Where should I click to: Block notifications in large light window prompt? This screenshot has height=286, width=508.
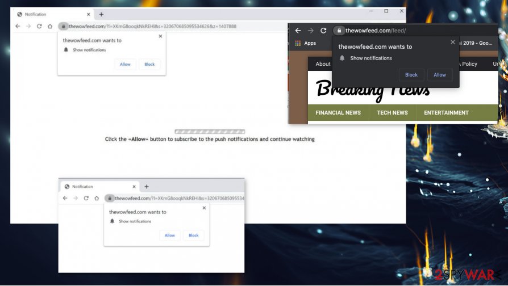pos(149,64)
